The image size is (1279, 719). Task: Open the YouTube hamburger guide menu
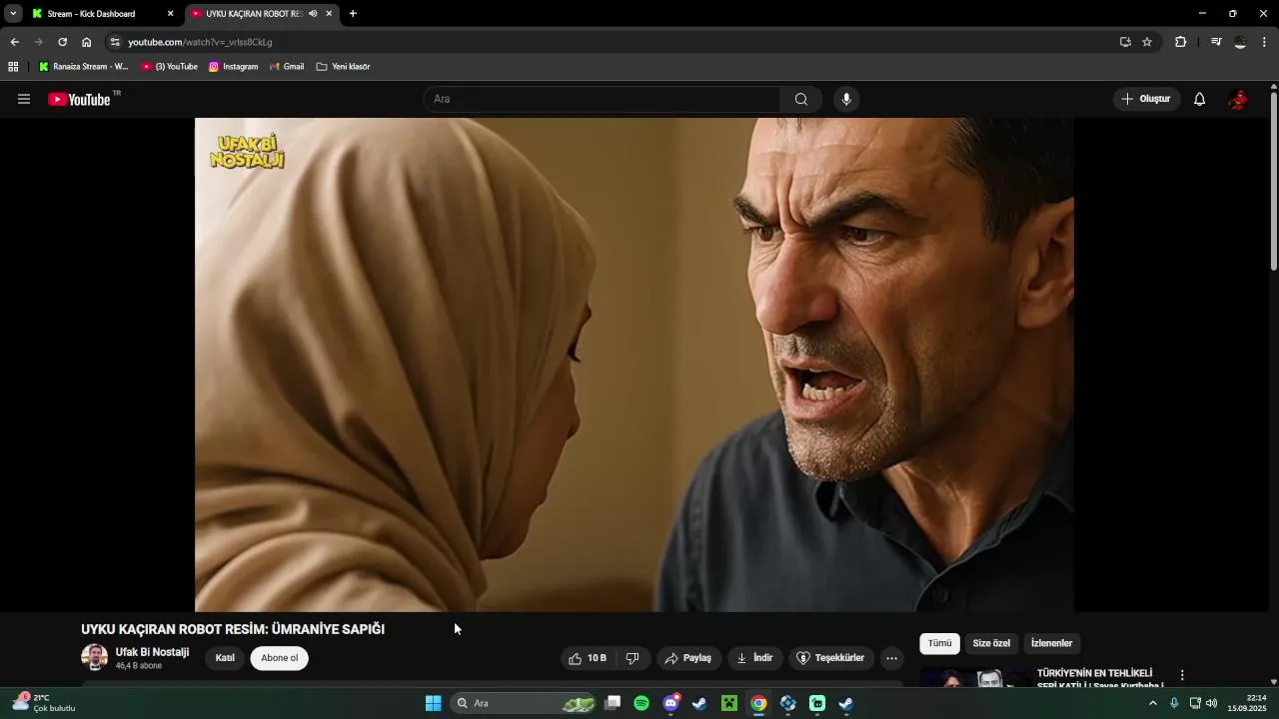[x=24, y=99]
